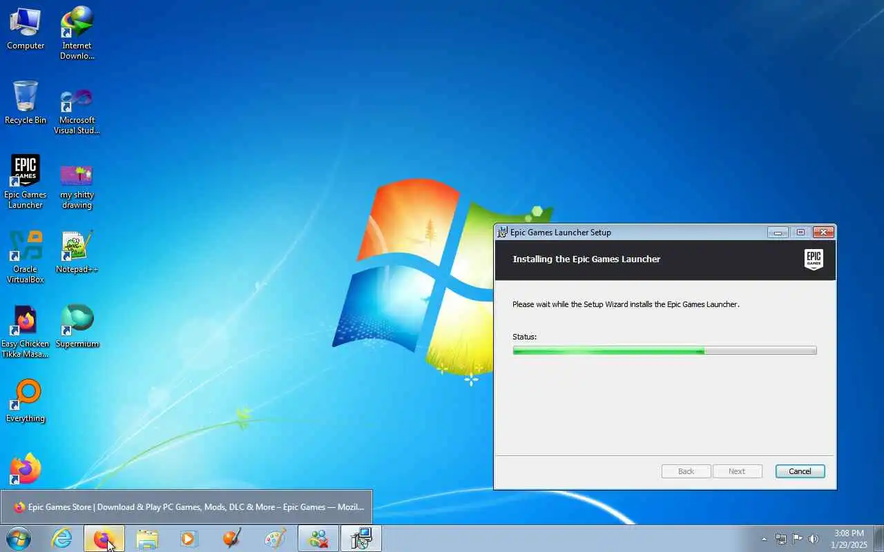Select the Firefox desktop shortcut above the taskbar
884x552 pixels.
(26, 469)
